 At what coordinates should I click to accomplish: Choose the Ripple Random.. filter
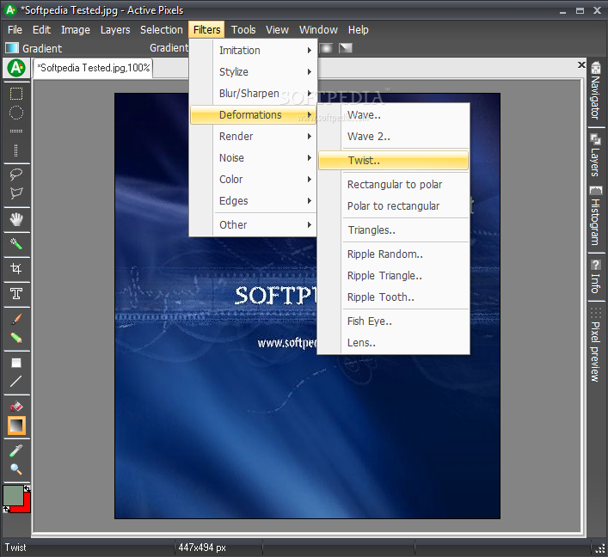pos(393,254)
